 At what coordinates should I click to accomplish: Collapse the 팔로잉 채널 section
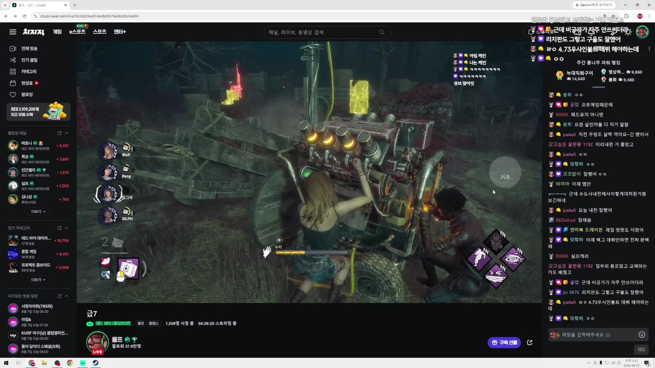coord(66,133)
